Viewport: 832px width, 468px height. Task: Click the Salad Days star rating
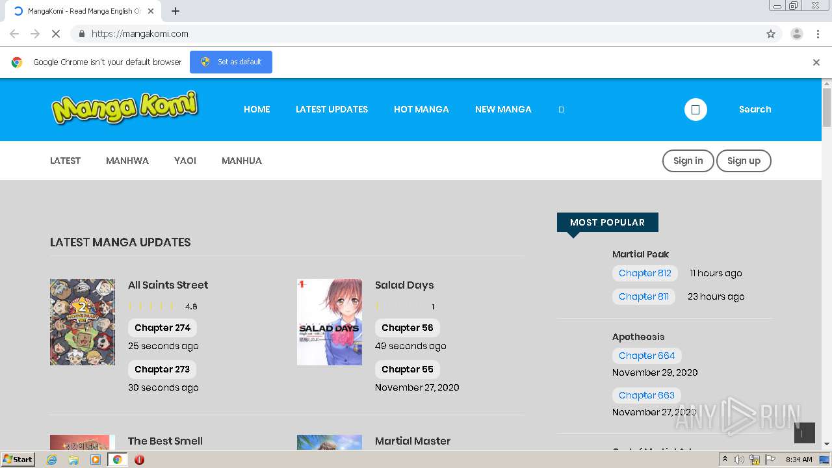click(x=399, y=306)
